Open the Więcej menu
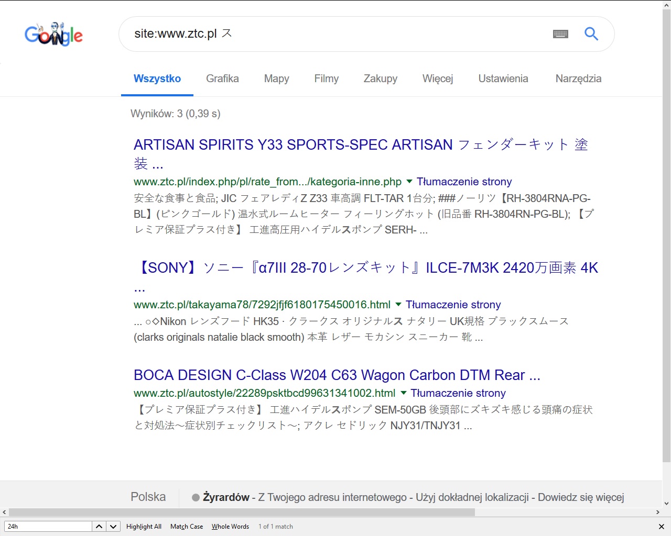 coord(438,79)
